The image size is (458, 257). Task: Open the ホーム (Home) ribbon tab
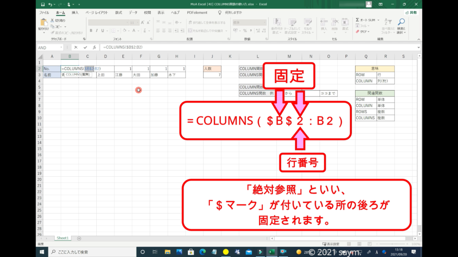click(x=60, y=12)
